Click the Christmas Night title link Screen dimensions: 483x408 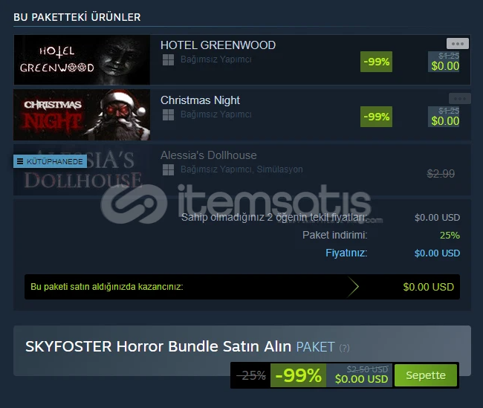200,100
